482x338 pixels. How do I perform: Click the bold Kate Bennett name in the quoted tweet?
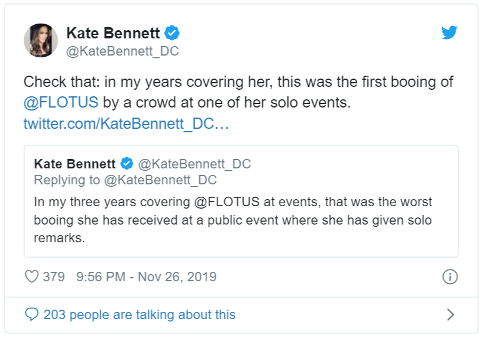tap(75, 164)
